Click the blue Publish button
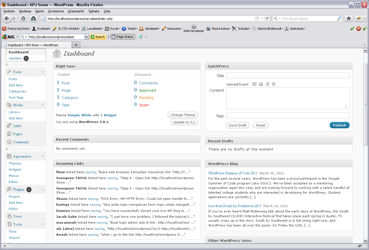 [x=339, y=125]
